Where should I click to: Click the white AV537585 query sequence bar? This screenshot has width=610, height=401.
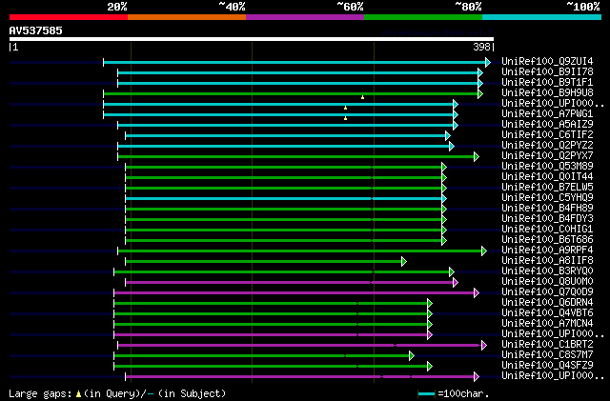point(252,39)
